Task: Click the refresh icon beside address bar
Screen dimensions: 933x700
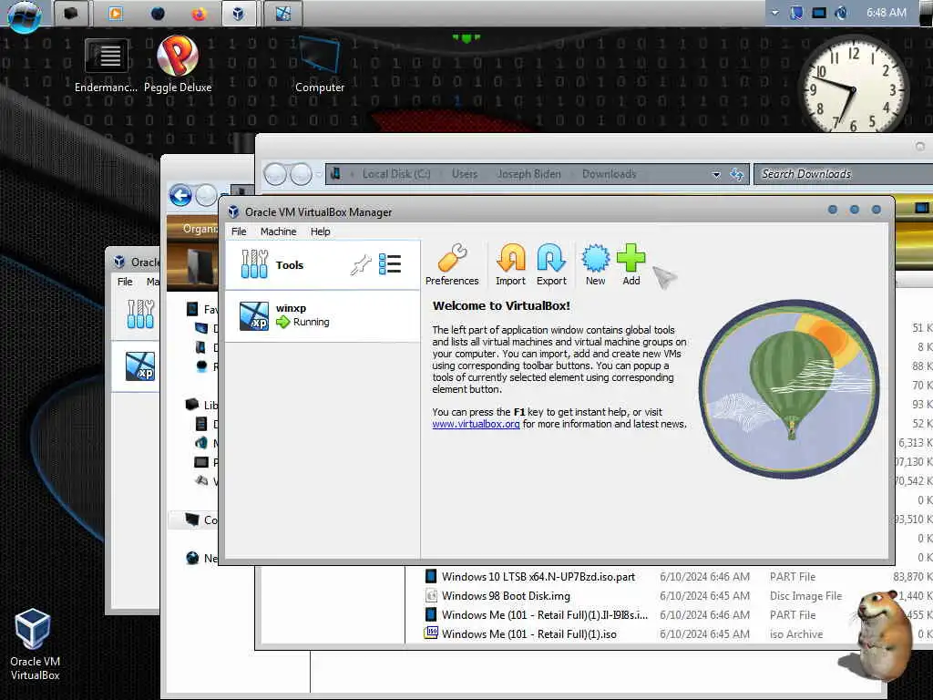Action: tap(736, 174)
